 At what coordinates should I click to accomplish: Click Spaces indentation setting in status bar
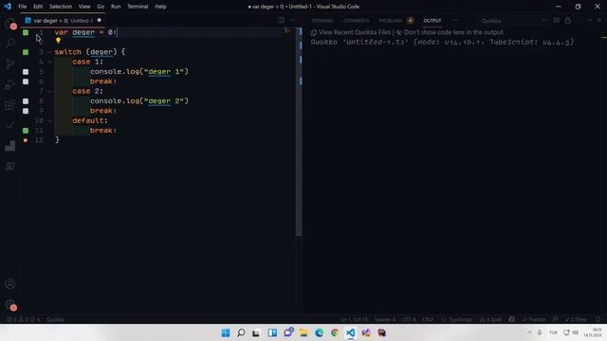pyautogui.click(x=385, y=320)
